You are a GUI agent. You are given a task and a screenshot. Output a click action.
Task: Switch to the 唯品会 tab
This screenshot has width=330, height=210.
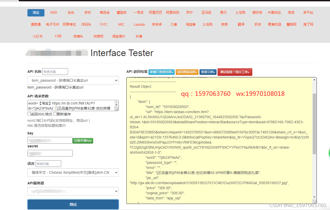(x=105, y=13)
